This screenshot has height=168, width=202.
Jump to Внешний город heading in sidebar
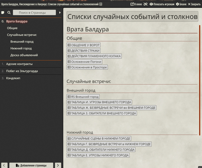pyautogui.click(x=22, y=42)
